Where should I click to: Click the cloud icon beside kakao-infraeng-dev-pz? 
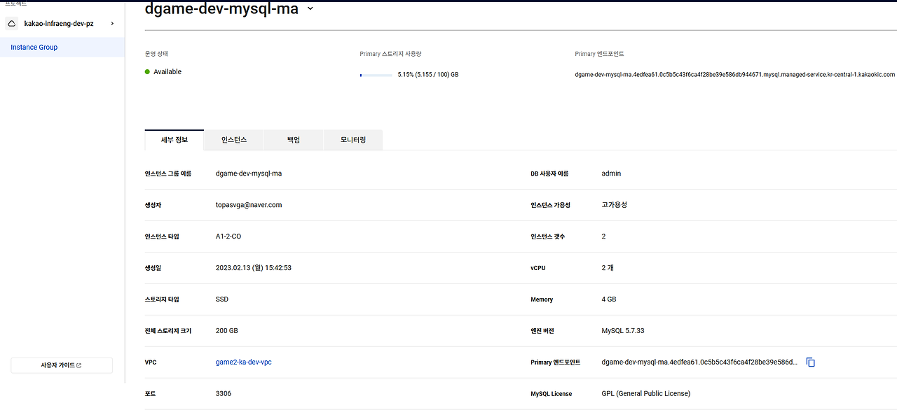point(12,24)
